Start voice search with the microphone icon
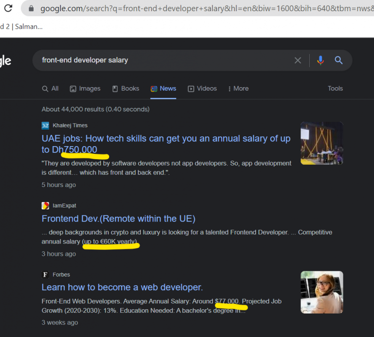Image resolution: width=374 pixels, height=337 pixels. (x=320, y=60)
